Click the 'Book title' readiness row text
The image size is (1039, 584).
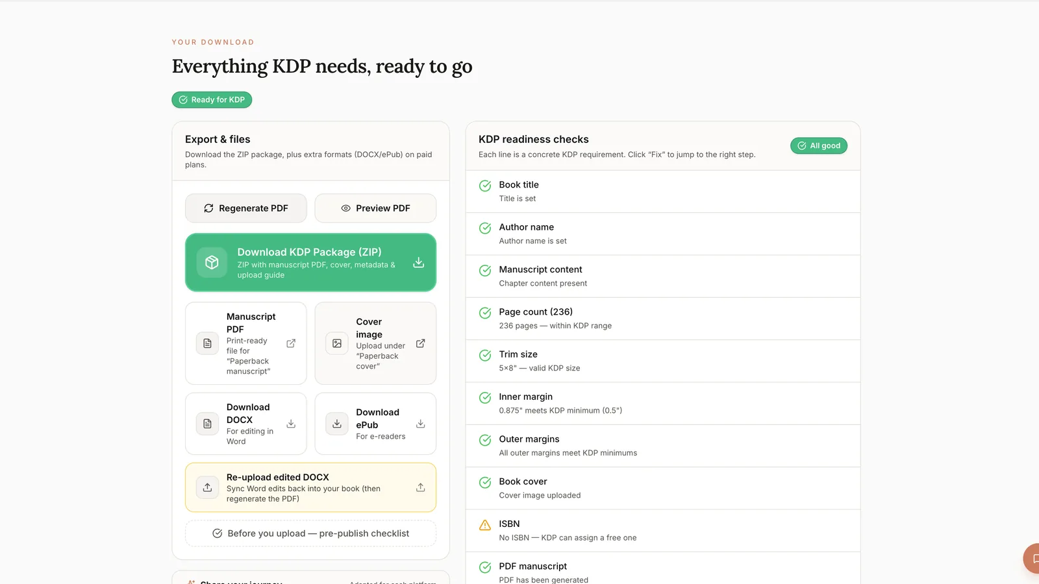coord(519,185)
